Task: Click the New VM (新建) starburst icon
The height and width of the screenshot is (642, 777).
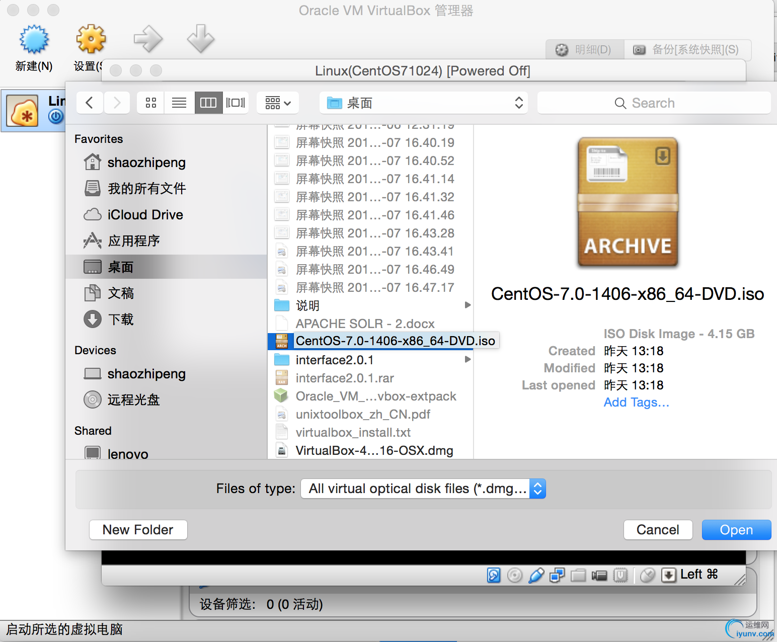Action: [x=34, y=39]
